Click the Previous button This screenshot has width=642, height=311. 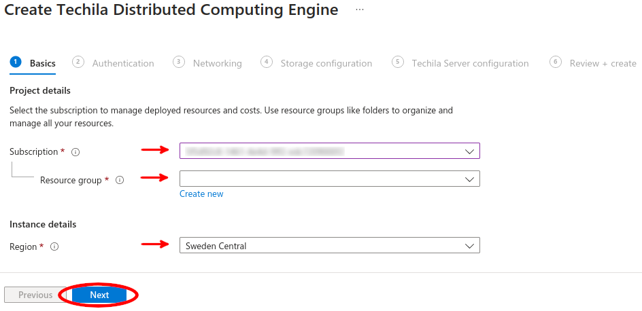(35, 295)
